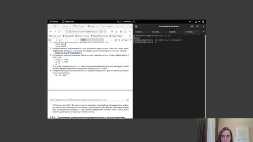
Task: Go forward with the browser forward arrow
Action: [x=55, y=32]
